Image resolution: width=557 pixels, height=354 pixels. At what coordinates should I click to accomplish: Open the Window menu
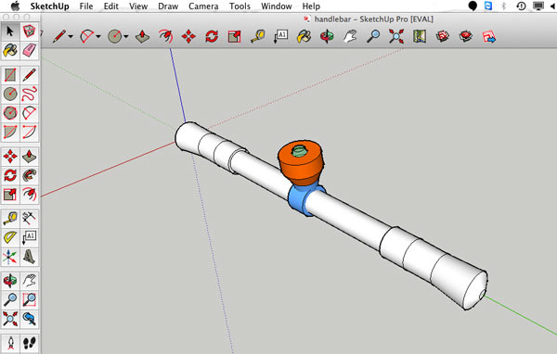[x=277, y=6]
